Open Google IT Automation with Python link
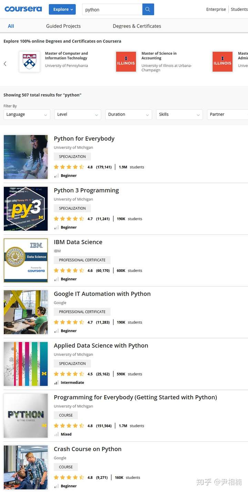 coord(102,294)
